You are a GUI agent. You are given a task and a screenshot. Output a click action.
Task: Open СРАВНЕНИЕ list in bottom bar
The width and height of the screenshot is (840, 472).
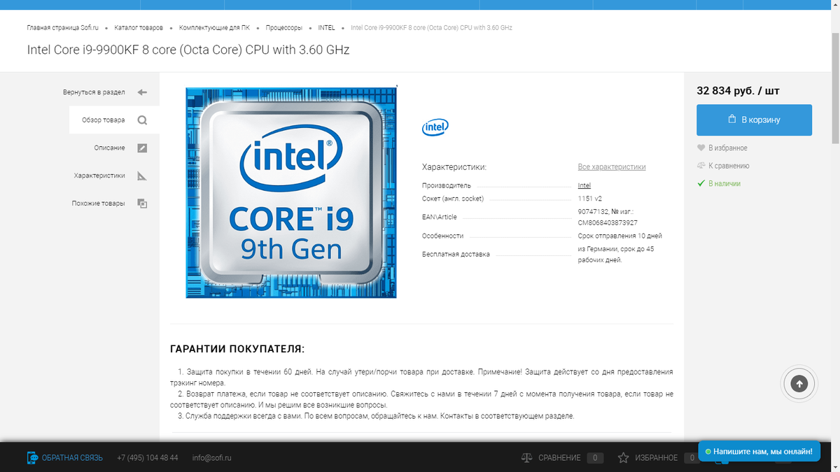click(559, 458)
